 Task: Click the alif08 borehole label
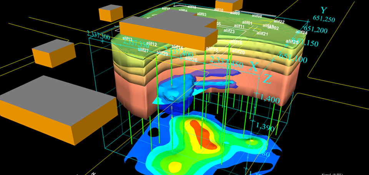256,16
